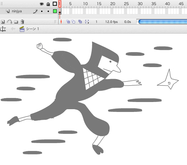Click frame 20 on timeline ruler
This screenshot has height=165, width=187.
tap(113, 4)
